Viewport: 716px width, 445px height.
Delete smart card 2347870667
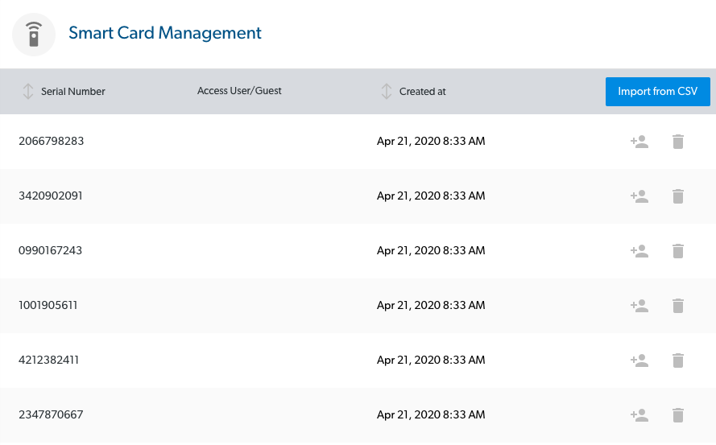click(x=678, y=415)
